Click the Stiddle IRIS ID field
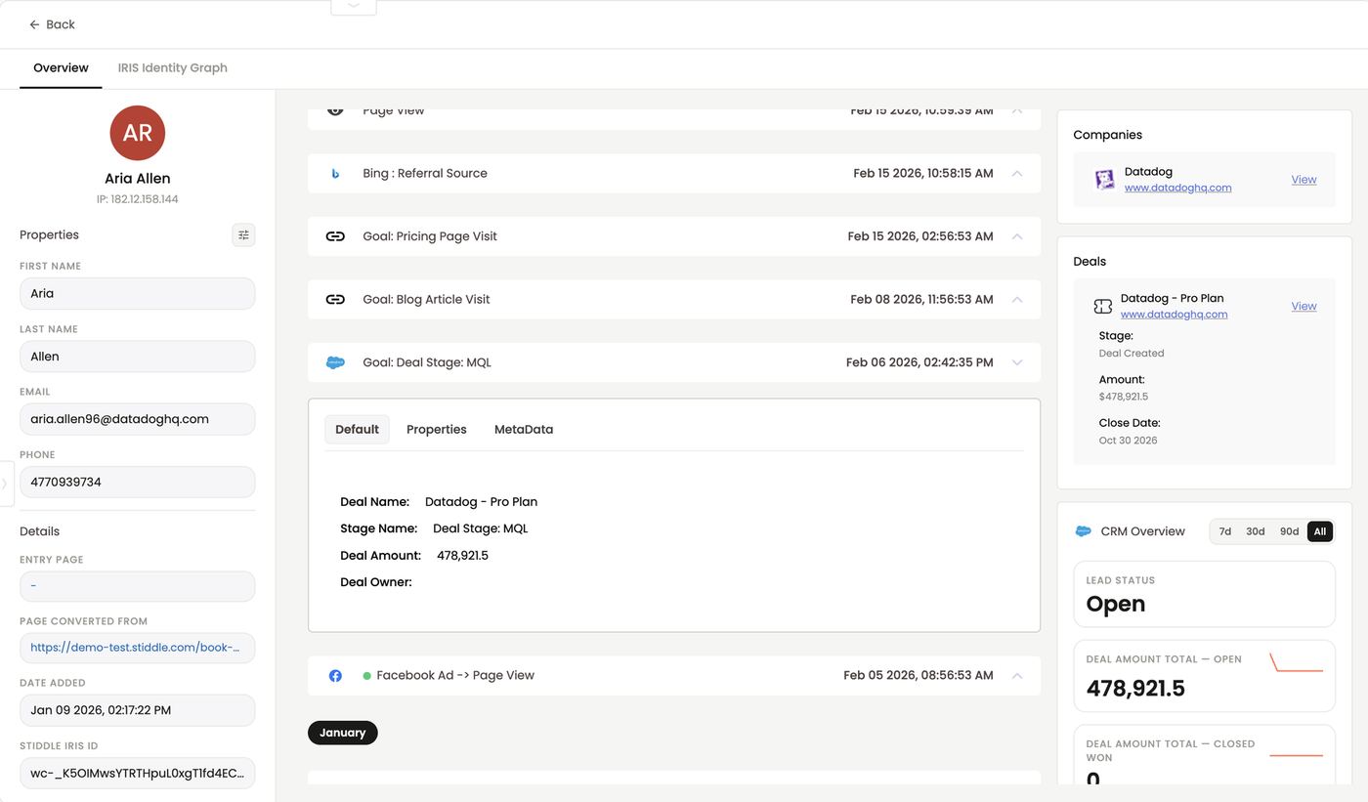1368x802 pixels. coord(138,773)
